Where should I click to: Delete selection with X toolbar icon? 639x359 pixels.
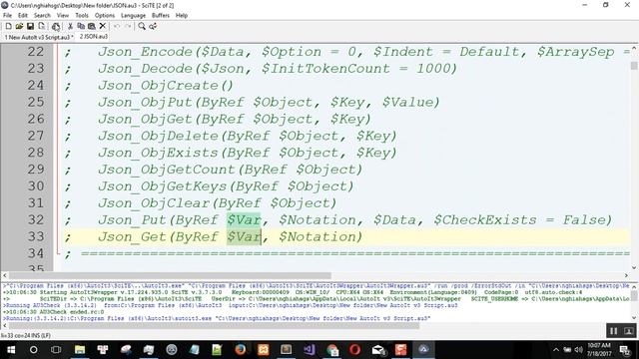(103, 27)
